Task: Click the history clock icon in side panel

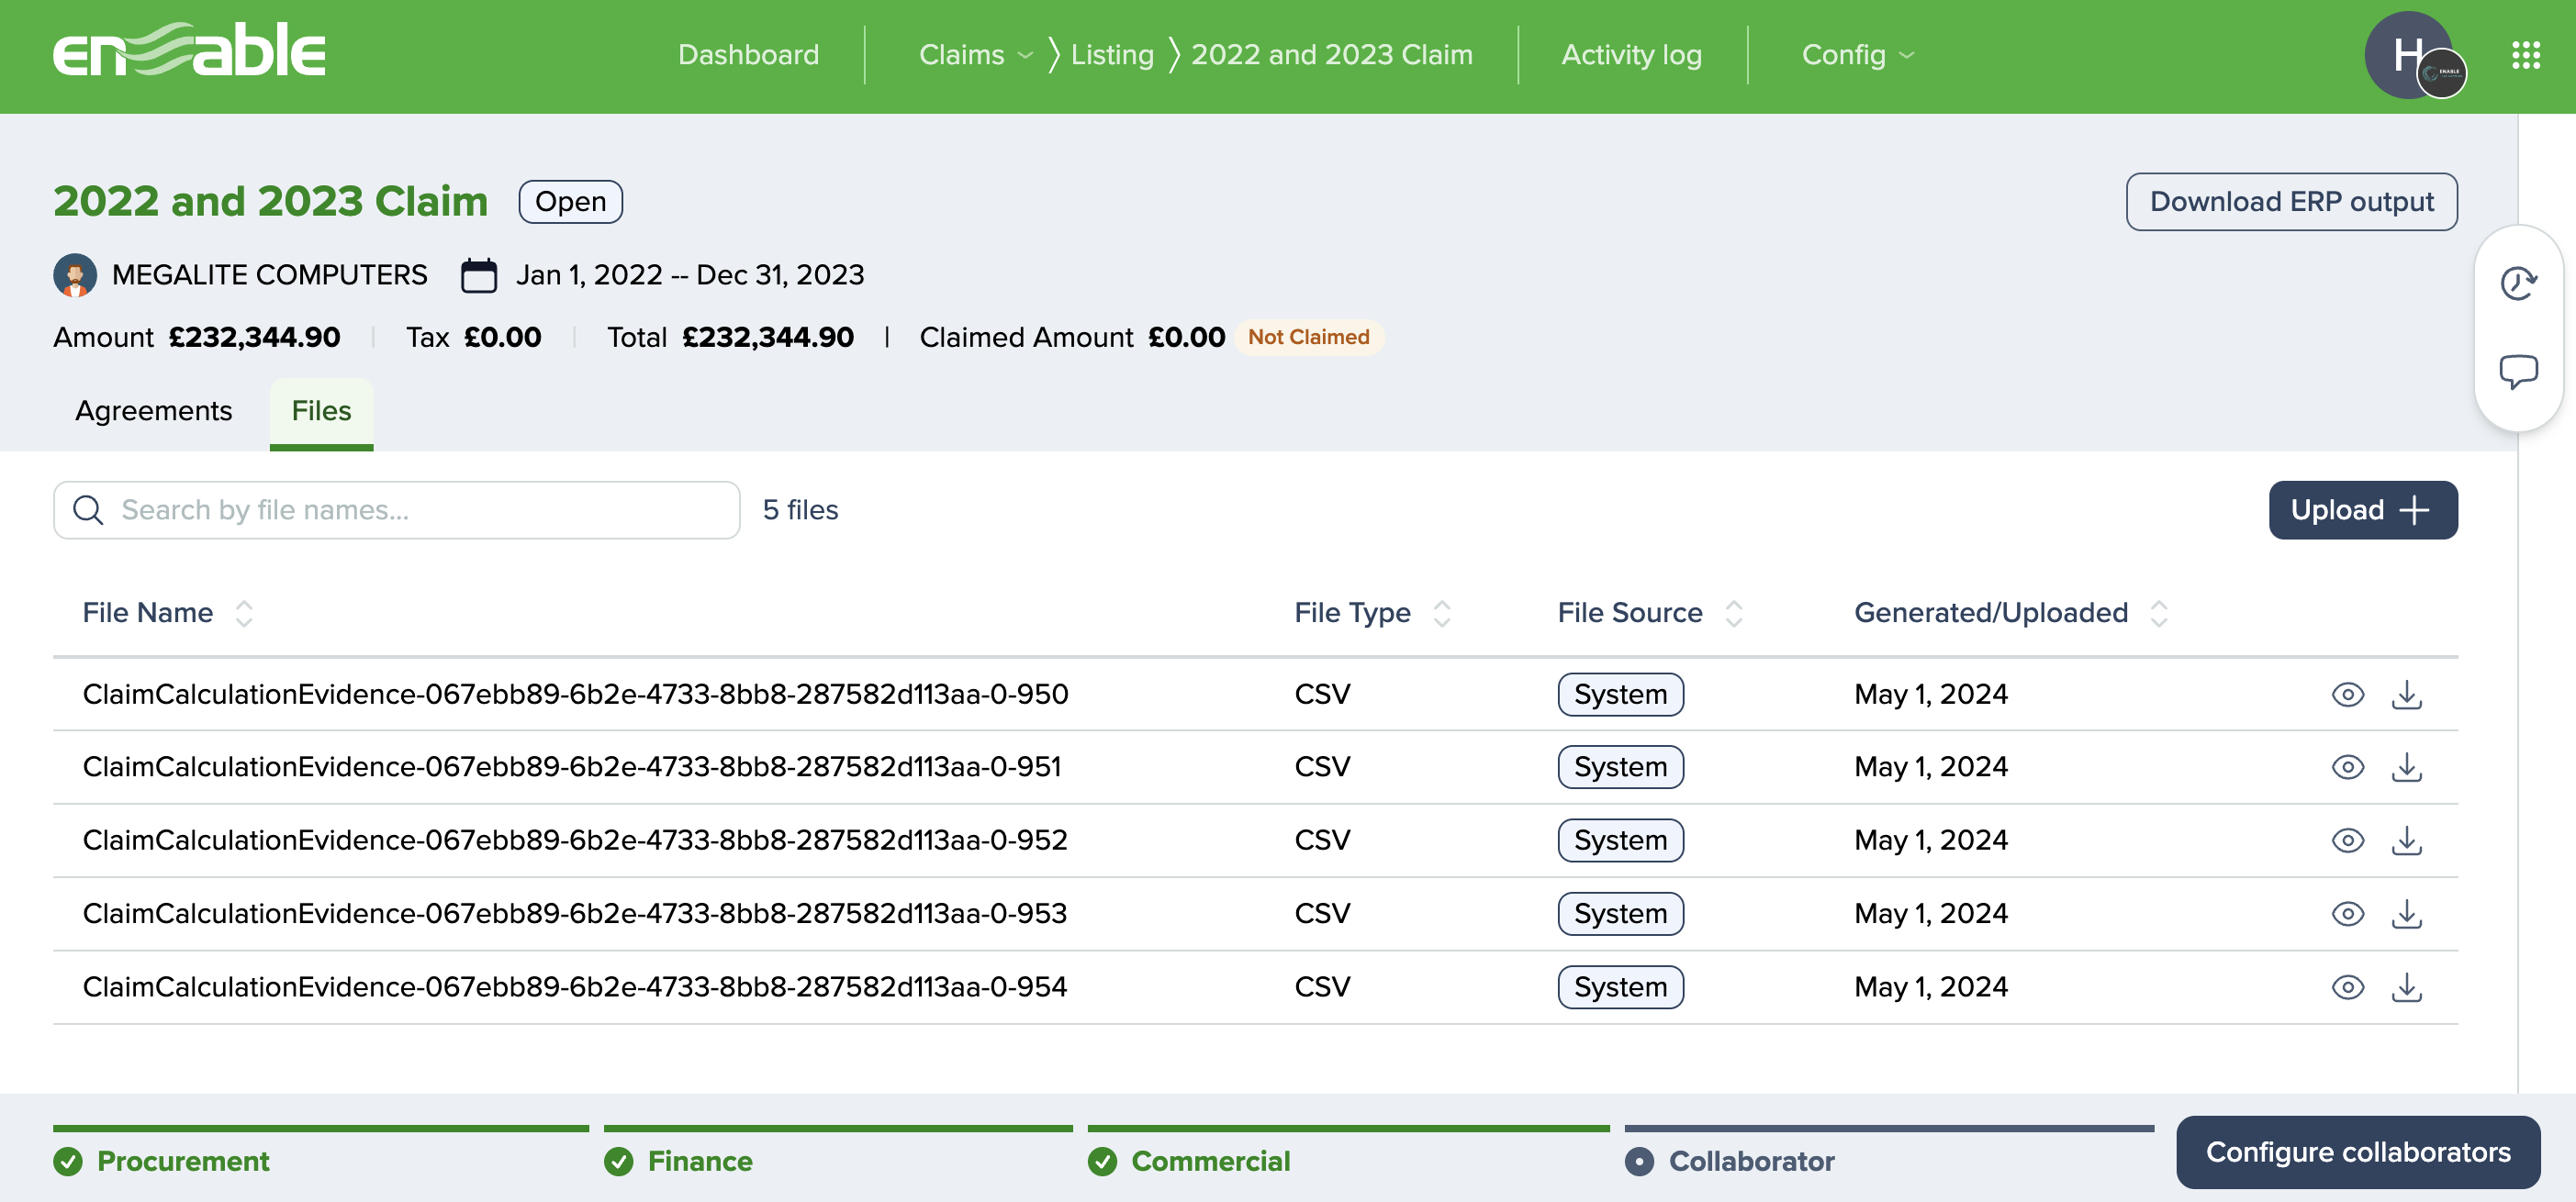Action: [x=2517, y=284]
